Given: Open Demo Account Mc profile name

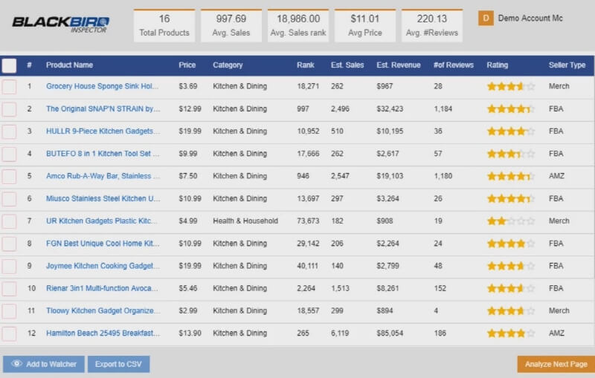Looking at the screenshot, I should point(530,18).
